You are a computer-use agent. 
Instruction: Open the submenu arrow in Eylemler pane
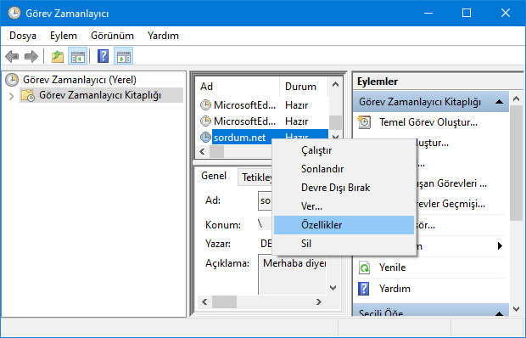(x=500, y=246)
